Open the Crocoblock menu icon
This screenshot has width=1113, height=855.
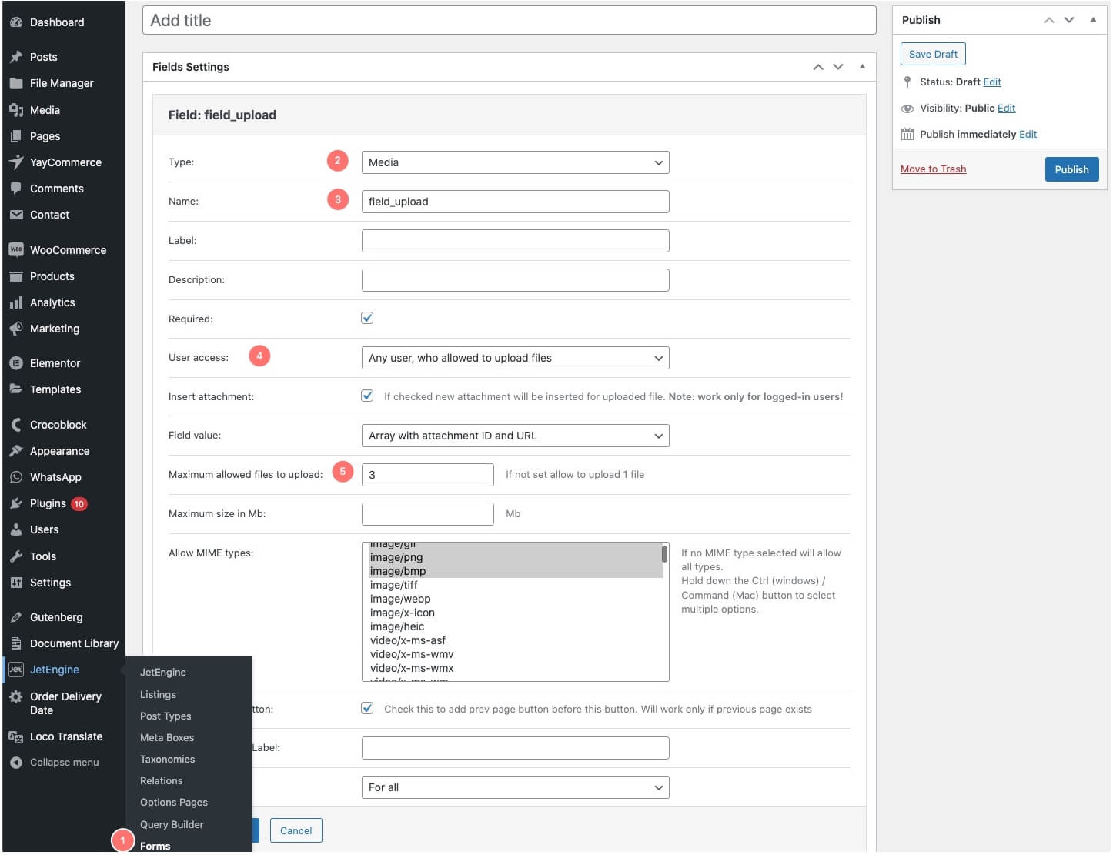point(17,424)
